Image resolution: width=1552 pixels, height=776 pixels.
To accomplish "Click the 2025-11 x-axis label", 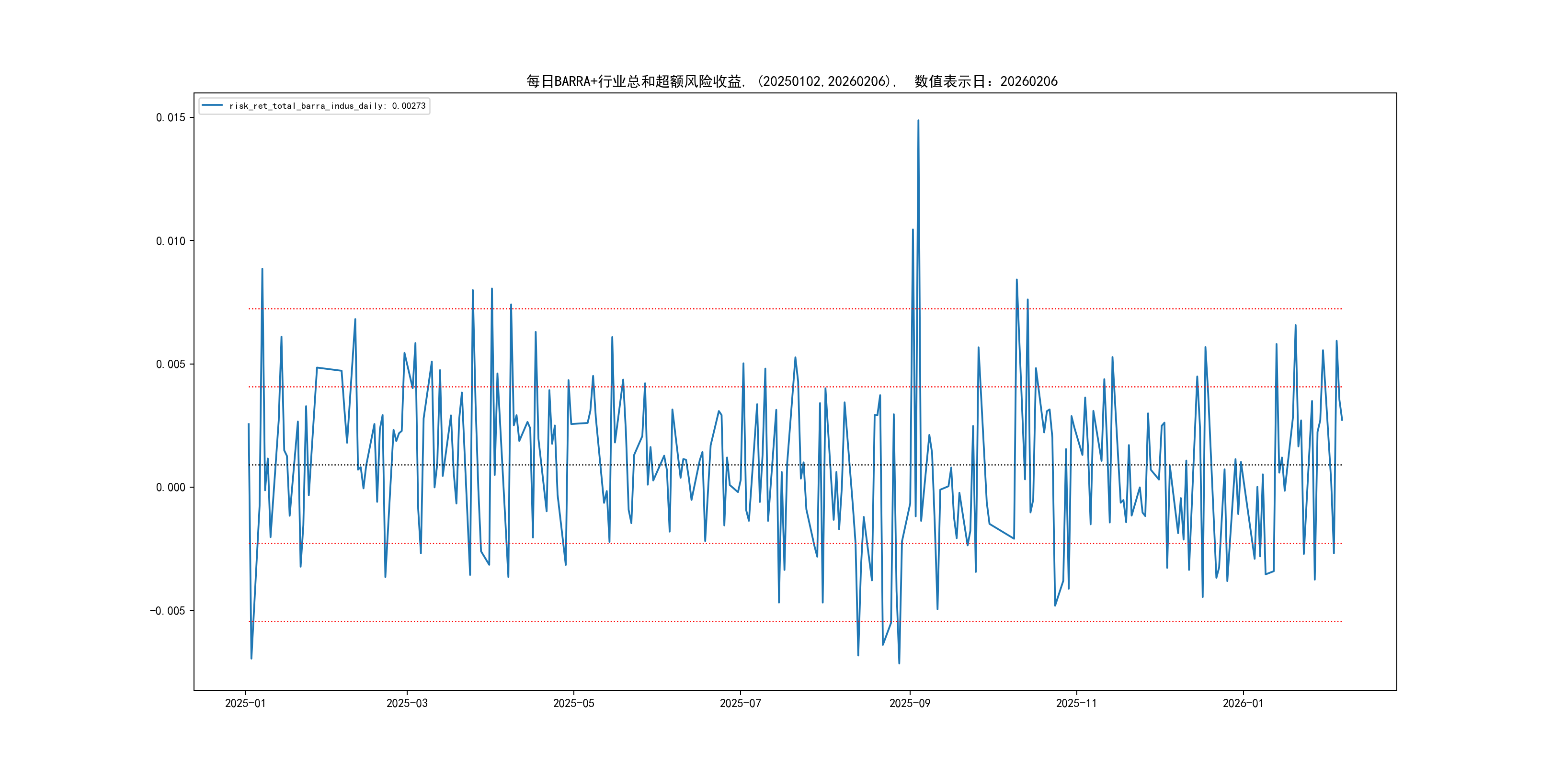I will [x=1076, y=703].
